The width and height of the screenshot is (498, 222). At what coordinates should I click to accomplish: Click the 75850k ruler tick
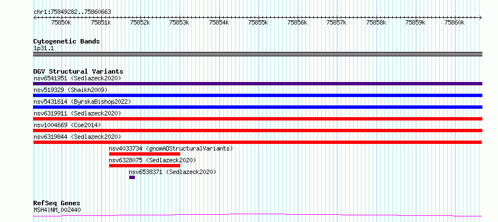point(62,22)
